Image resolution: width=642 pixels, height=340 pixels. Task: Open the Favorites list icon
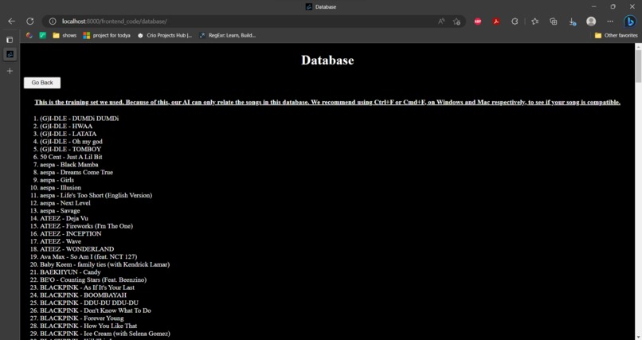pyautogui.click(x=534, y=21)
